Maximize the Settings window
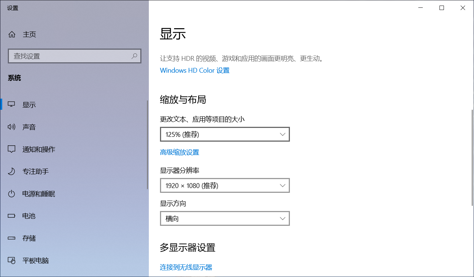This screenshot has width=474, height=277. [x=442, y=8]
